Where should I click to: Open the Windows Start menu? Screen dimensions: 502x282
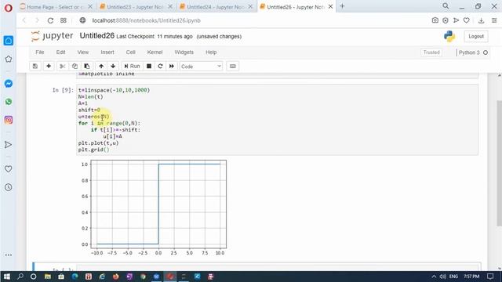6,277
